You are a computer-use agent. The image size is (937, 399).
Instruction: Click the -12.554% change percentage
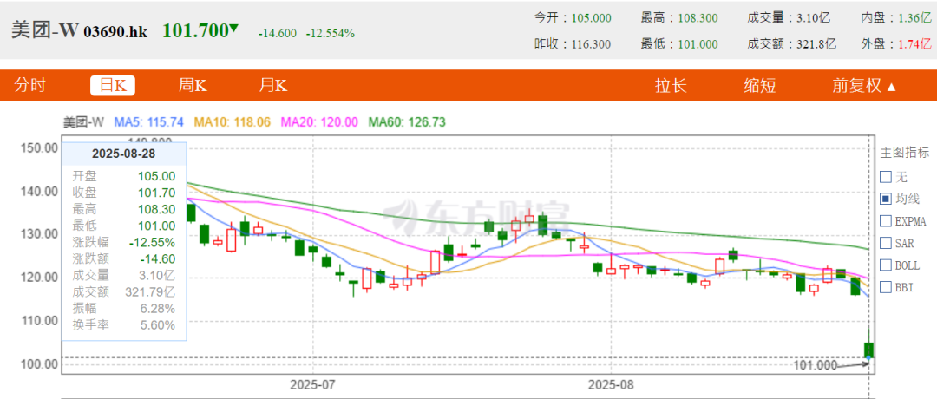(331, 34)
